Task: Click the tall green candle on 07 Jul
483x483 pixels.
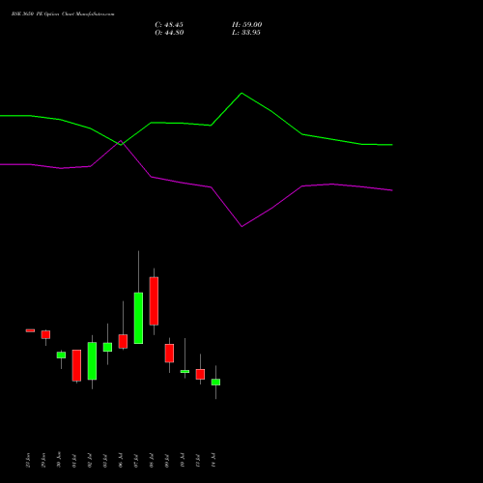Action: pos(138,318)
